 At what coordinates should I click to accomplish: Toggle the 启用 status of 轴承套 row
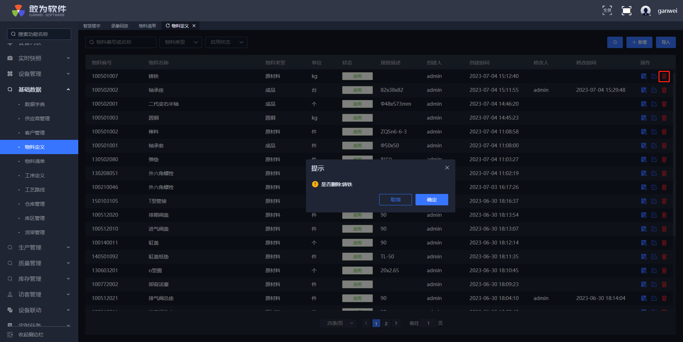[357, 146]
